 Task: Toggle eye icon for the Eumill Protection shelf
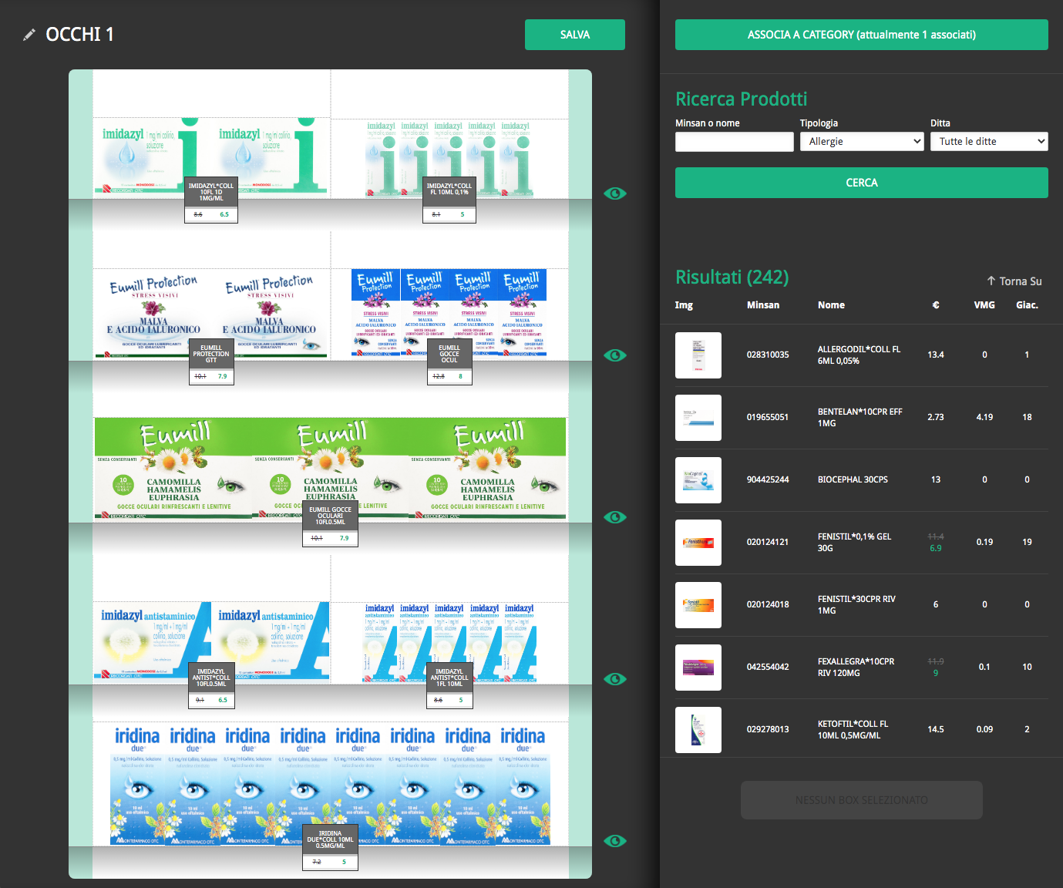tap(615, 355)
